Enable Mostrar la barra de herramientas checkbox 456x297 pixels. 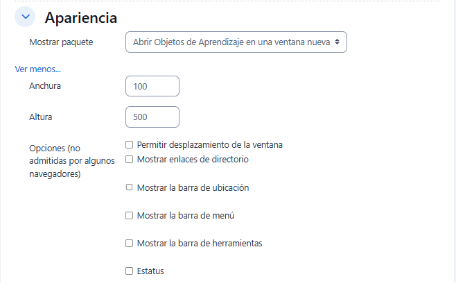click(x=129, y=243)
